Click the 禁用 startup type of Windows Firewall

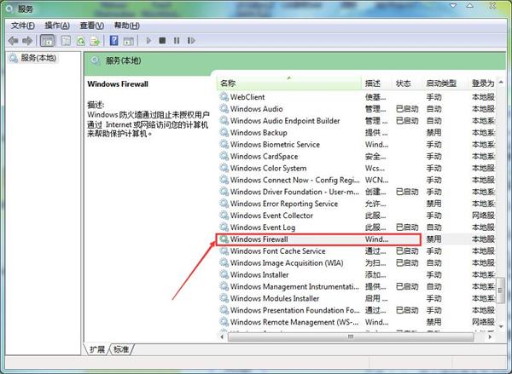434,239
